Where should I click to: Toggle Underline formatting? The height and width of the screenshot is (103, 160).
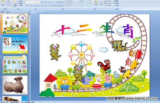coord(31,6)
